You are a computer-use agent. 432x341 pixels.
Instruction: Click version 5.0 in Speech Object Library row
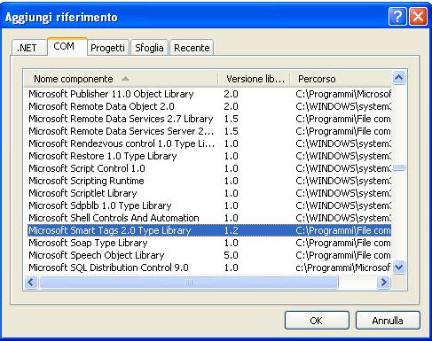231,255
